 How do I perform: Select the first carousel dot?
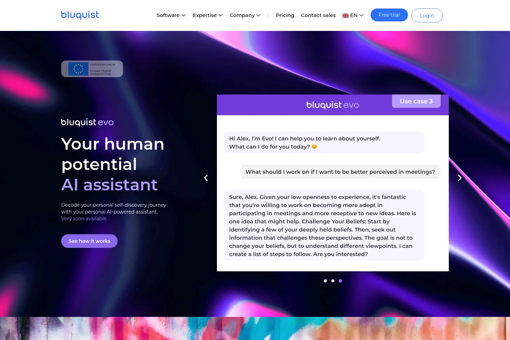tap(325, 281)
